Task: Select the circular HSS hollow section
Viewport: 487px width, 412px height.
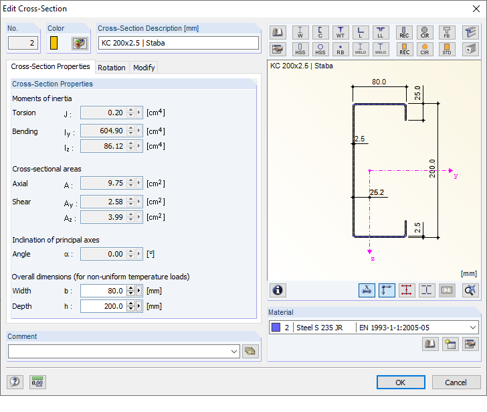Action: click(320, 49)
